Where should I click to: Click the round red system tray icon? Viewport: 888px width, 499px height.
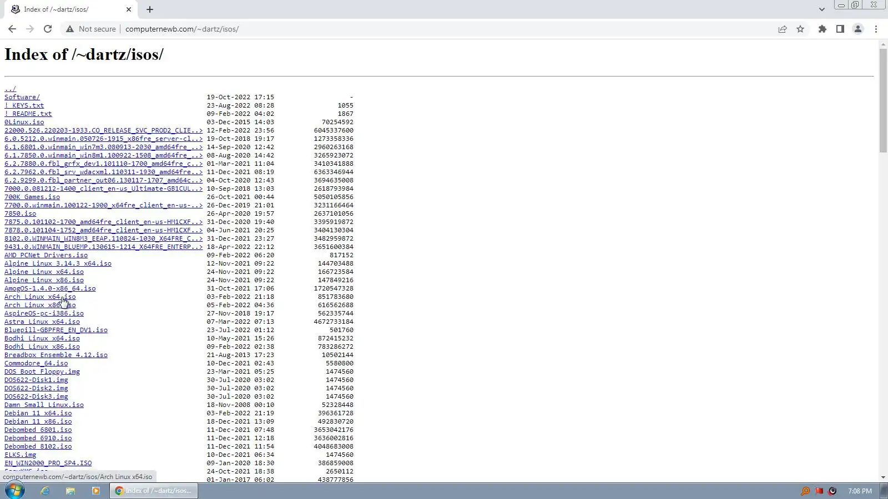[x=832, y=491]
